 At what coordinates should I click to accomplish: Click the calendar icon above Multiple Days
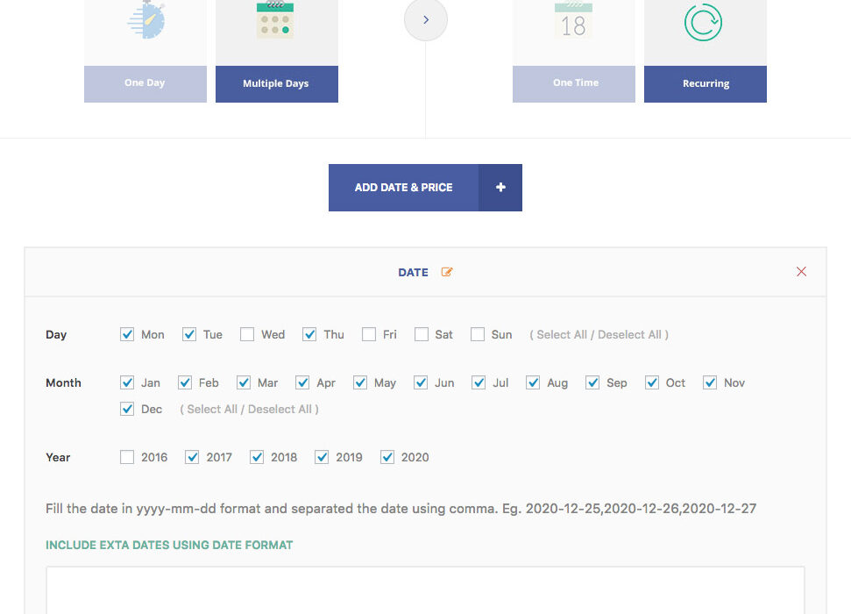pyautogui.click(x=276, y=21)
